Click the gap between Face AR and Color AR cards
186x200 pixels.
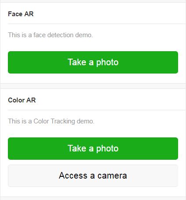pyautogui.click(x=93, y=86)
